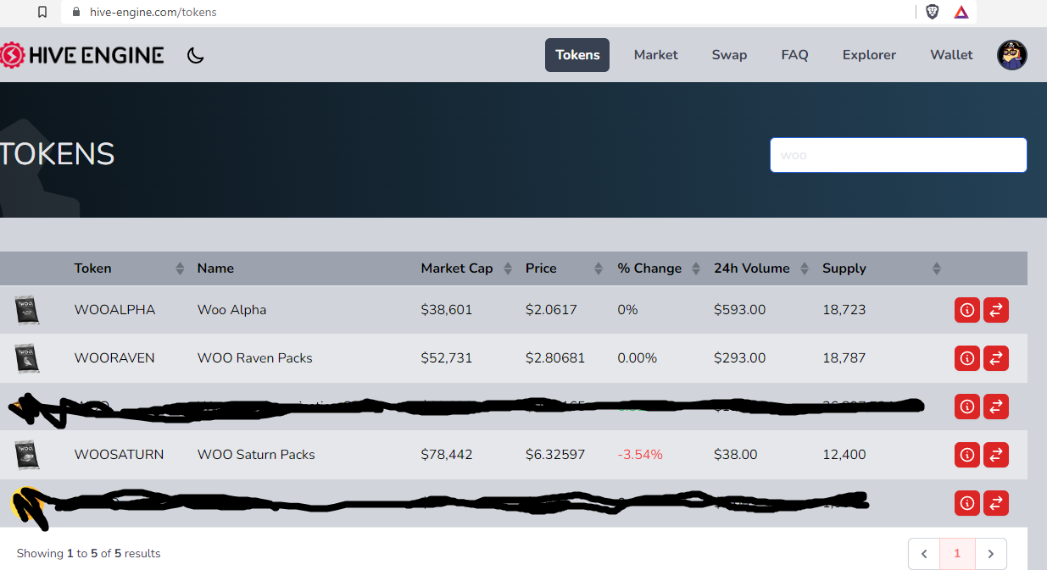Click the $6.32597 price value

pos(555,455)
